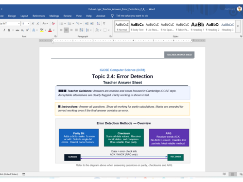
Task: Expand numbering library dropdown arrow
Action: pyautogui.click(x=73, y=24)
